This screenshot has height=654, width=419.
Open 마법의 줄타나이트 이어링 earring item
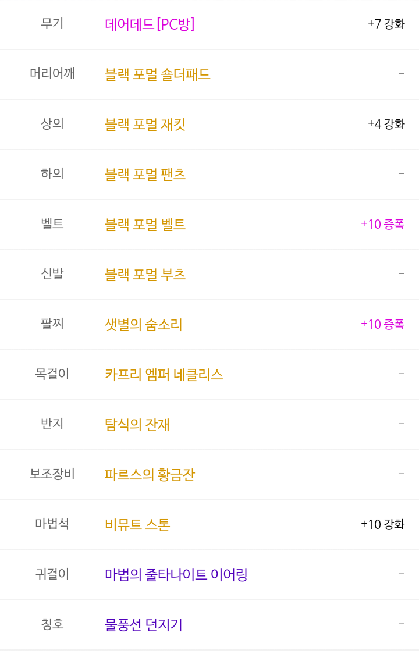point(176,575)
